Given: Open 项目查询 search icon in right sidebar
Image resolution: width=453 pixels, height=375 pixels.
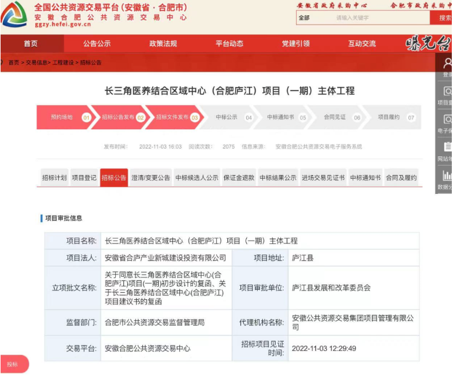Looking at the screenshot, I should click(x=447, y=92).
